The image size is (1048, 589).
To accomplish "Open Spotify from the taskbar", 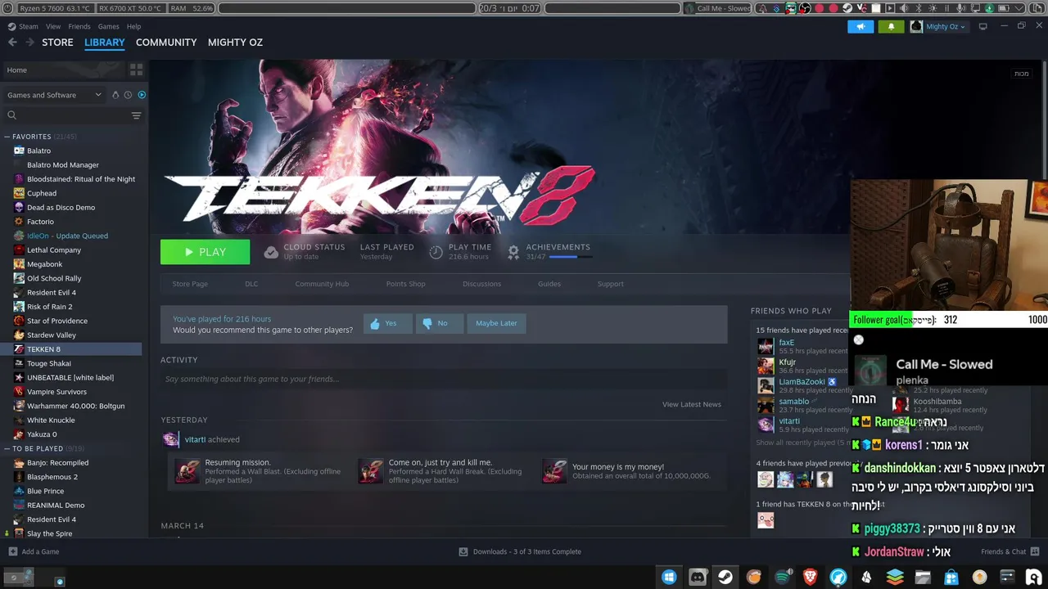I will (783, 577).
